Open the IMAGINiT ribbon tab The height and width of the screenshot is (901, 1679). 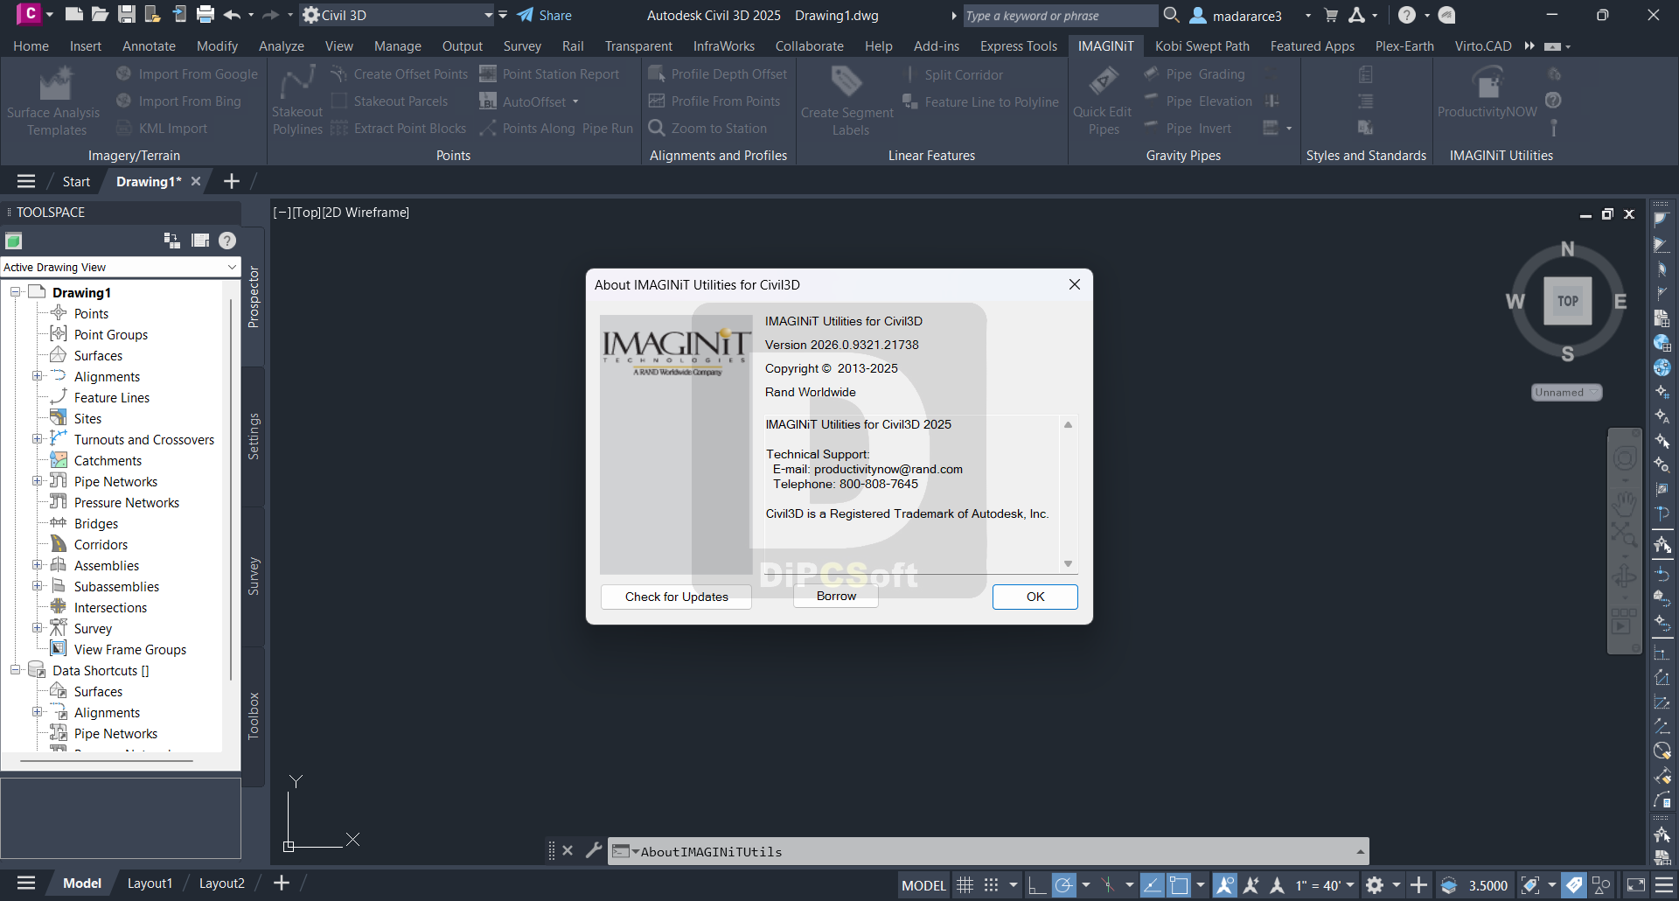(1105, 46)
